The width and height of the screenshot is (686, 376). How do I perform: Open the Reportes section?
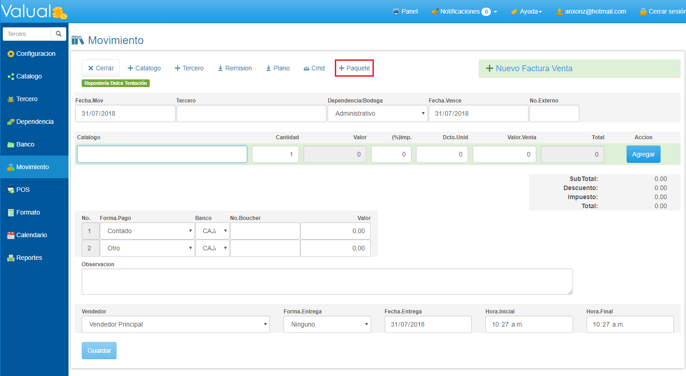(x=29, y=258)
